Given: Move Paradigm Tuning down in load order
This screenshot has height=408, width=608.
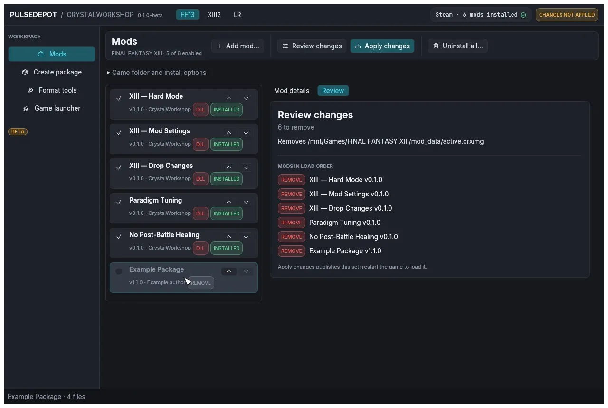Looking at the screenshot, I should coord(246,202).
